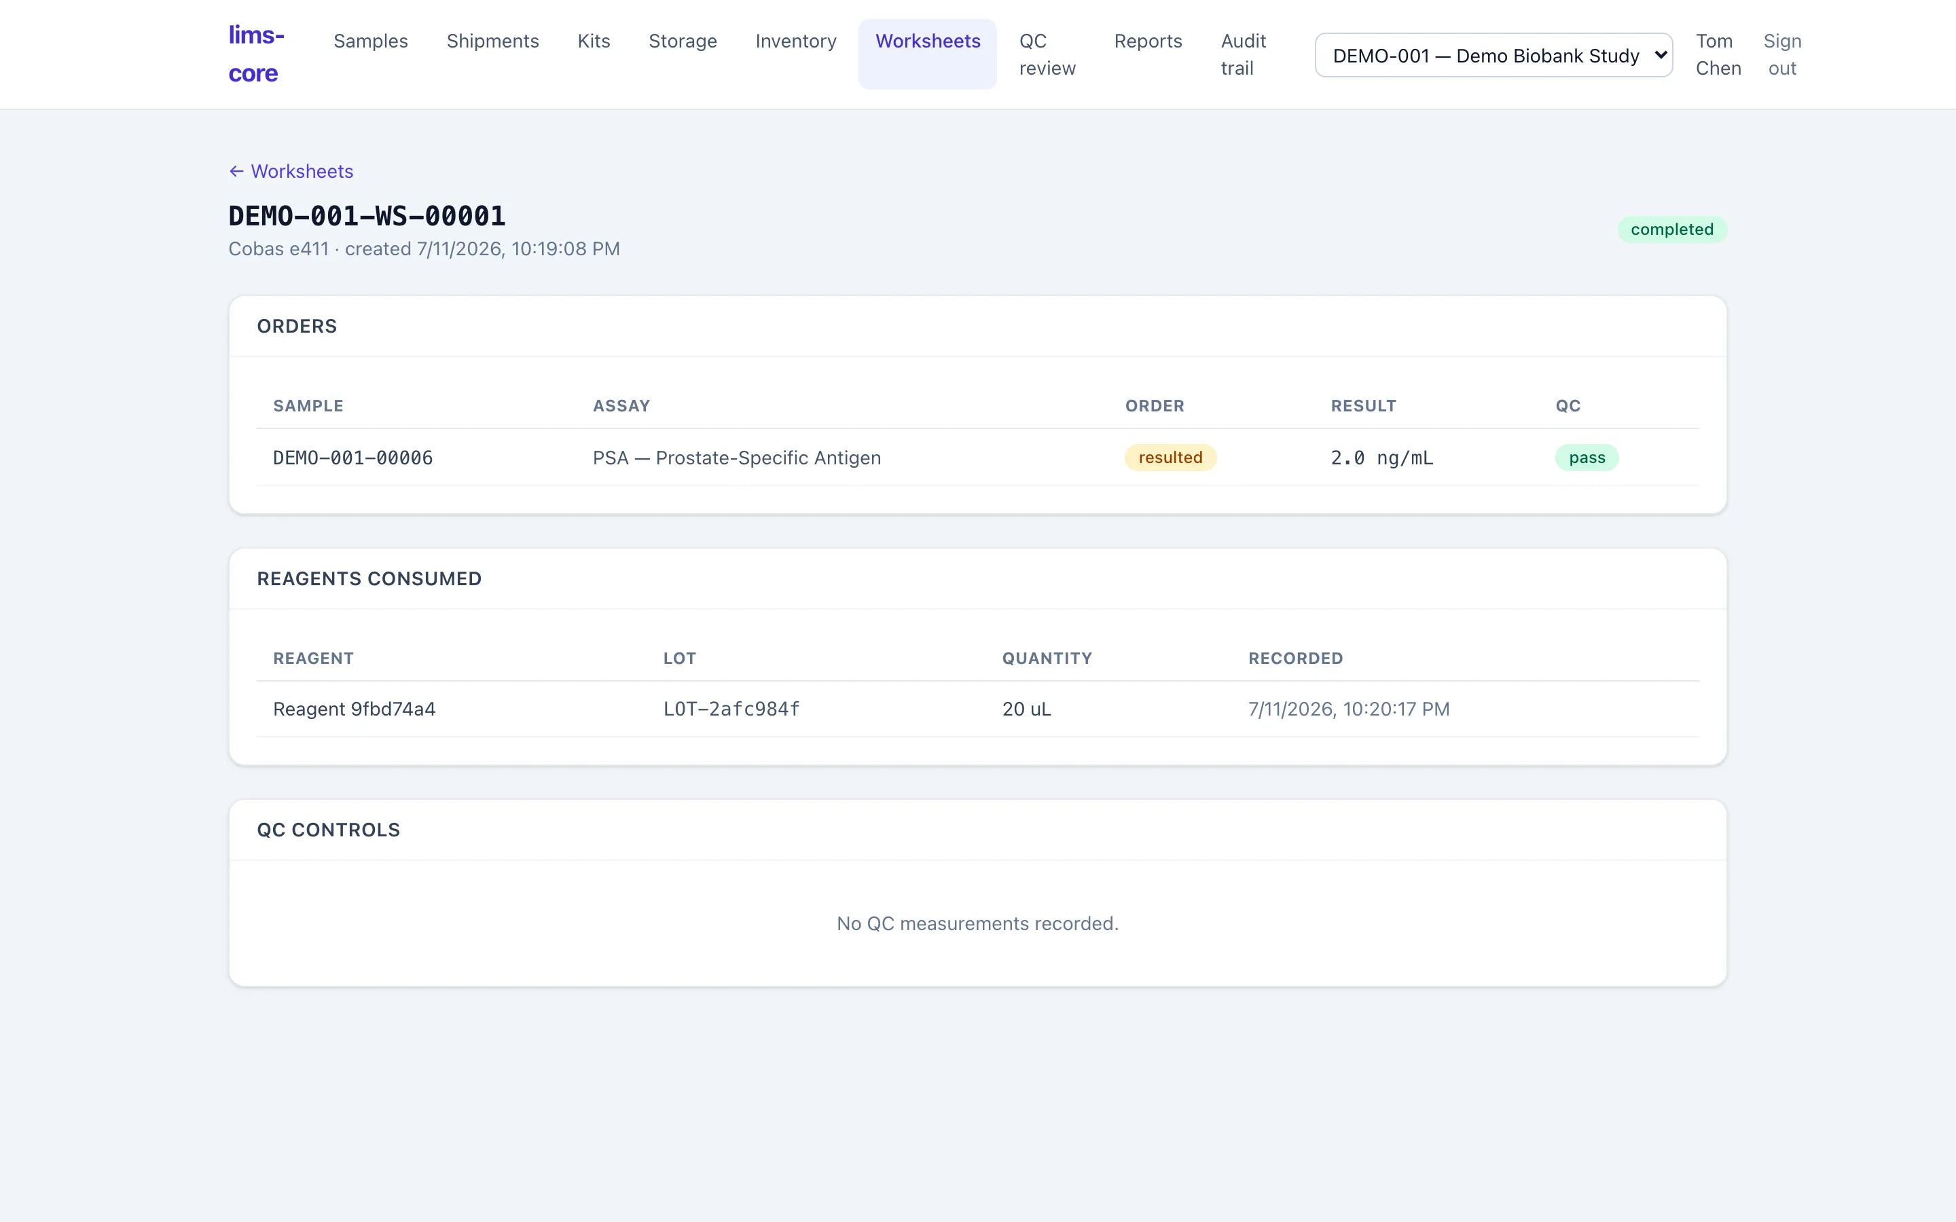Viewport: 1956px width, 1222px height.
Task: Navigate to the Kits page
Action: pos(594,41)
